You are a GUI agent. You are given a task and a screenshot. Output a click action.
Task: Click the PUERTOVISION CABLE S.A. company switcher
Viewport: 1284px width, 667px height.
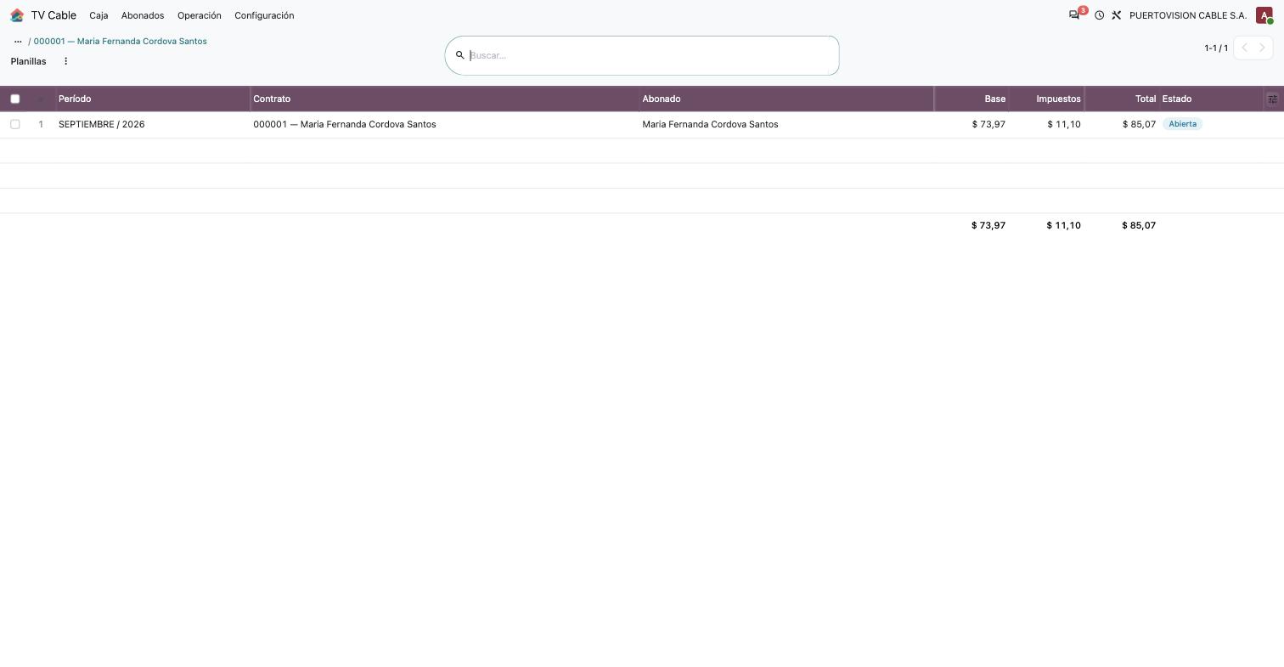pos(1188,15)
